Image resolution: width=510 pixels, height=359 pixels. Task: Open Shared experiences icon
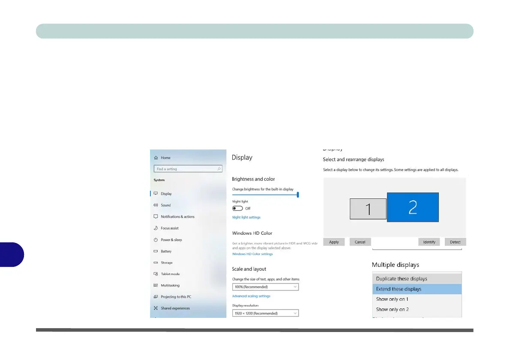[156, 308]
